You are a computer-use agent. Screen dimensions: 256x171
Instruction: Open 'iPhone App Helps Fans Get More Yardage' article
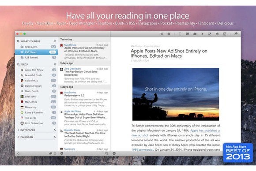tap(84, 118)
